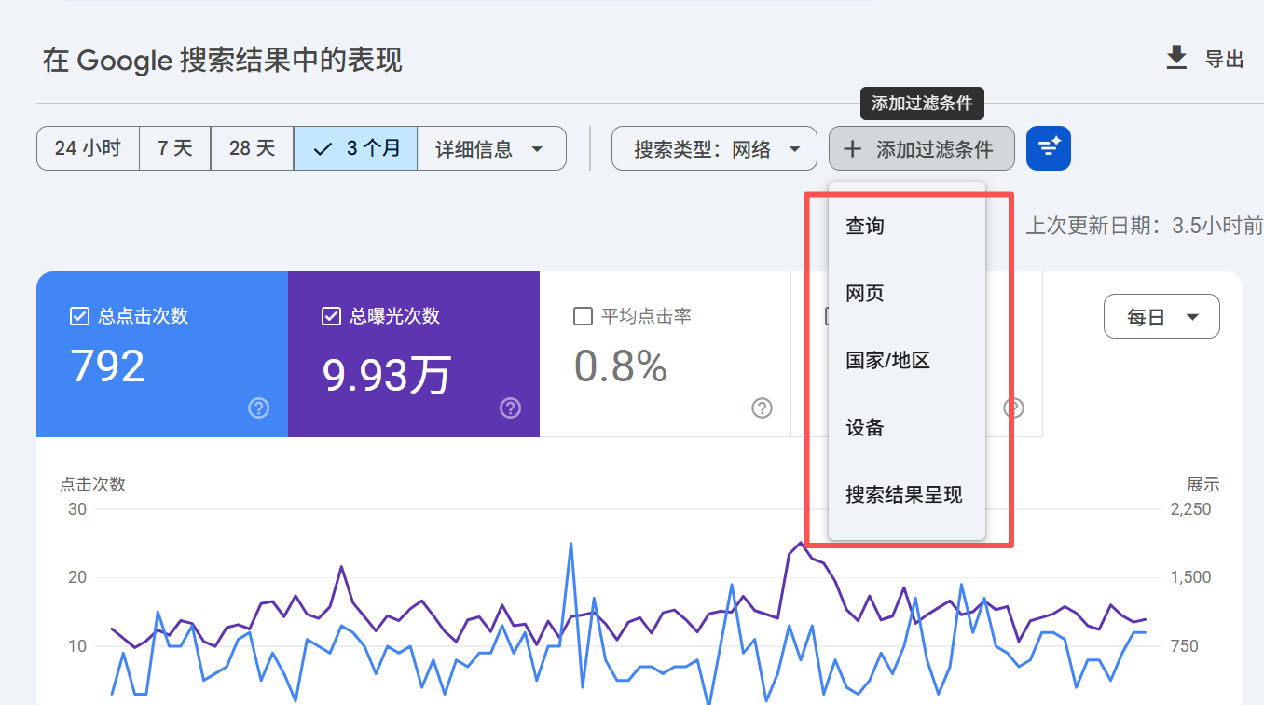
Task: Click the 0.8% average CTR value
Action: coord(621,366)
